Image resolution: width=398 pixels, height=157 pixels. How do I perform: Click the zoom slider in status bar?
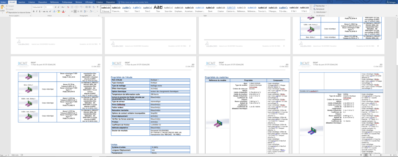[381, 155]
